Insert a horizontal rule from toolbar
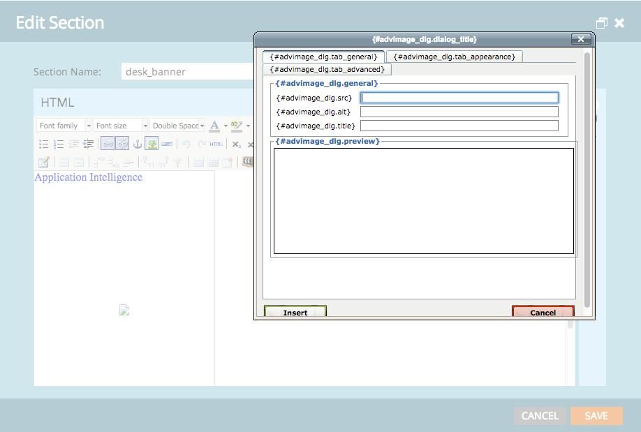Screen dimensions: 641x432 [x=167, y=144]
